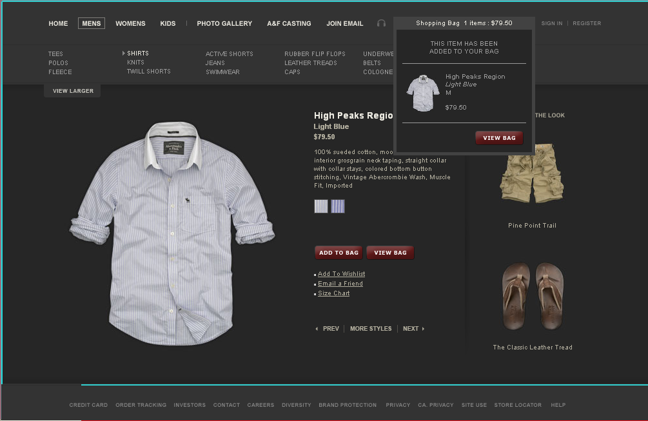
Task: Browse the TEES category
Action: click(55, 54)
